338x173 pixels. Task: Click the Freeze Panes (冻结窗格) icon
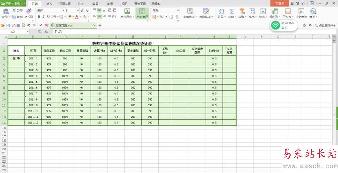pyautogui.click(x=301, y=11)
